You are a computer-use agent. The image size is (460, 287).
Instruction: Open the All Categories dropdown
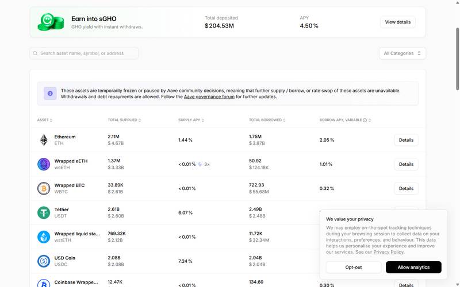click(402, 53)
